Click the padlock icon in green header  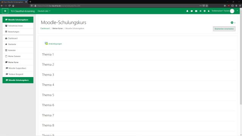(x=208, y=11)
